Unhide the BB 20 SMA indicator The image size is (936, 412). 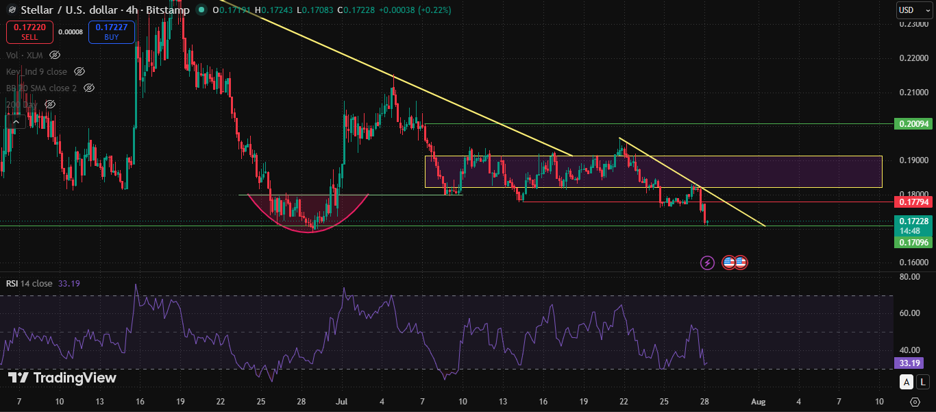(x=89, y=88)
